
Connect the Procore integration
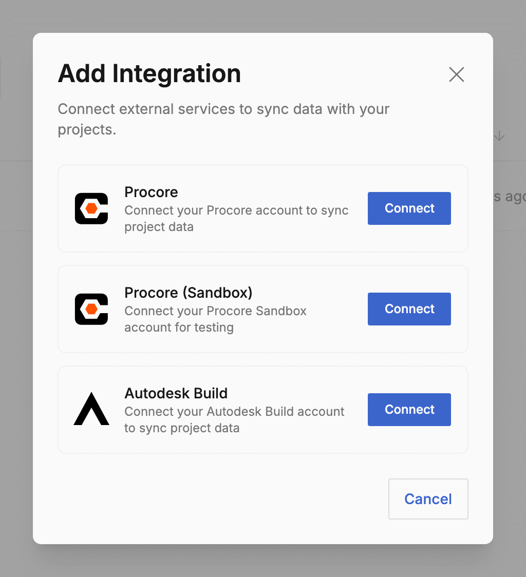pyautogui.click(x=409, y=208)
